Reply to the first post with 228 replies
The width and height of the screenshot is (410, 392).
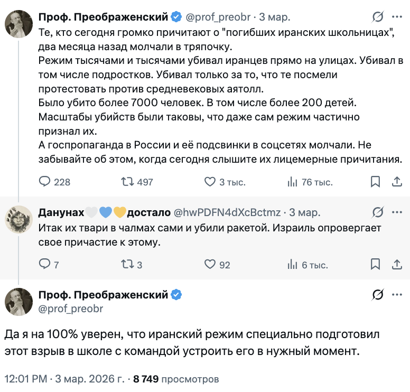pyautogui.click(x=45, y=182)
